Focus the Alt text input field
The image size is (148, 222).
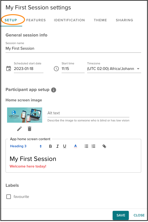point(88,113)
